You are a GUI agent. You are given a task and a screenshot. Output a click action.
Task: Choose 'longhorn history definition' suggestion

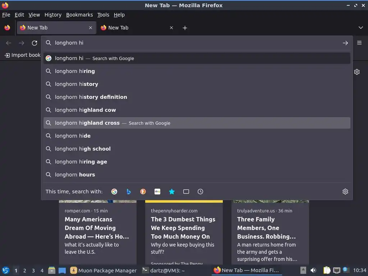click(x=197, y=97)
